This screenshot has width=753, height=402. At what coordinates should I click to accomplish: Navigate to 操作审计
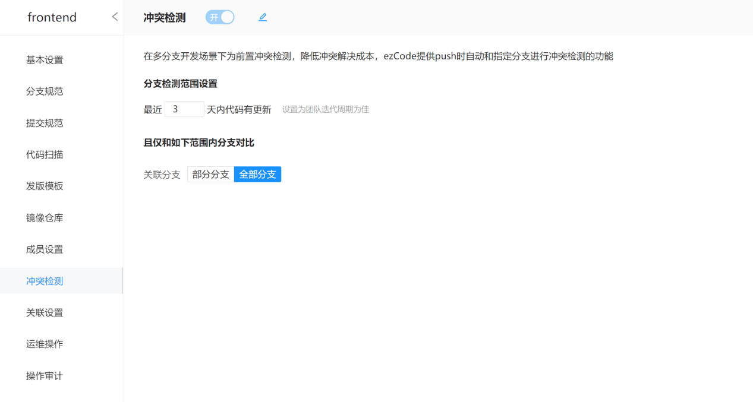pyautogui.click(x=45, y=376)
